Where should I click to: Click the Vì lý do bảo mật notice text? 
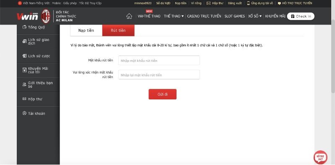(x=166, y=46)
